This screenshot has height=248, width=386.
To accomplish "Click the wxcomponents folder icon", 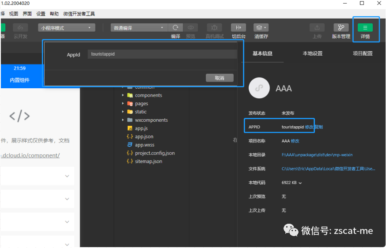I will coord(130,120).
